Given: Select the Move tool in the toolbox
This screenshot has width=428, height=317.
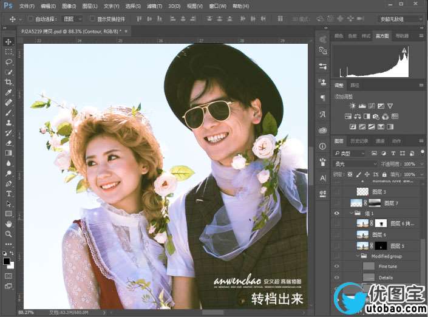Looking at the screenshot, I should point(8,41).
